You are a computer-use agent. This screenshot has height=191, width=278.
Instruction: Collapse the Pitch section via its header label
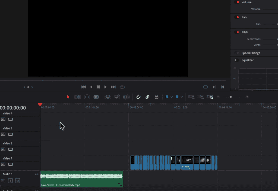pyautogui.click(x=245, y=32)
